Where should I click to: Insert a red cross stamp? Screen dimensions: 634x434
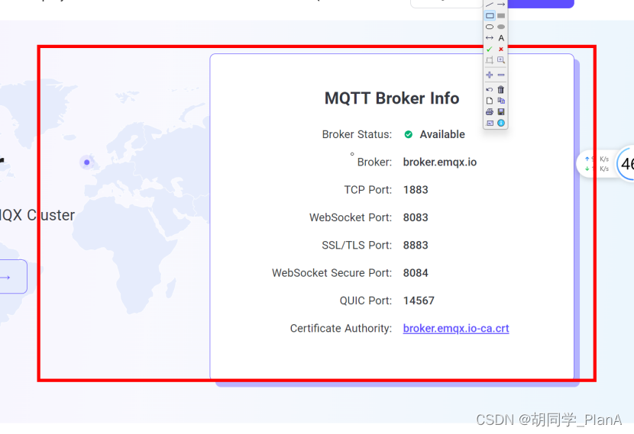(501, 50)
